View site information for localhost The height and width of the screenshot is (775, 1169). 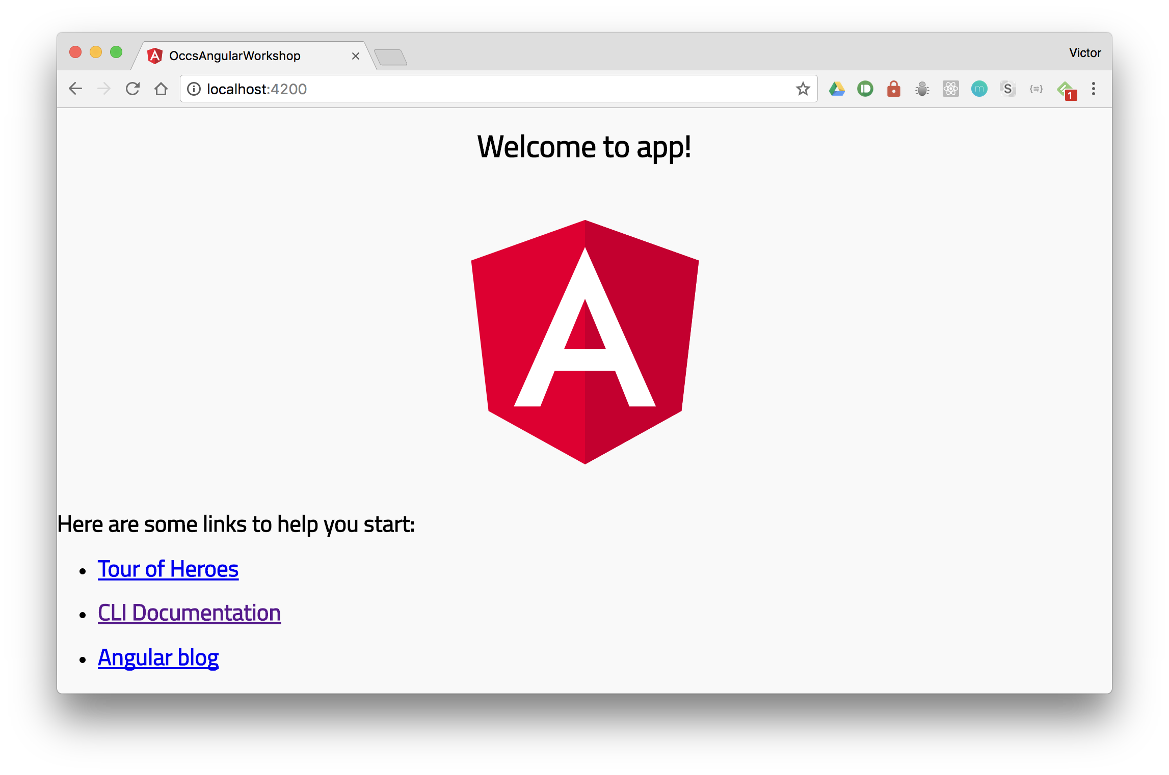[194, 89]
